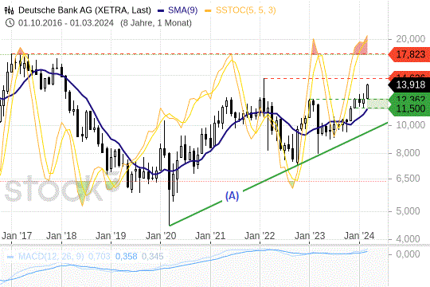Viewport: 430px width, 287px height.
Task: Click the SMA(9) legend label
Action: (x=182, y=10)
